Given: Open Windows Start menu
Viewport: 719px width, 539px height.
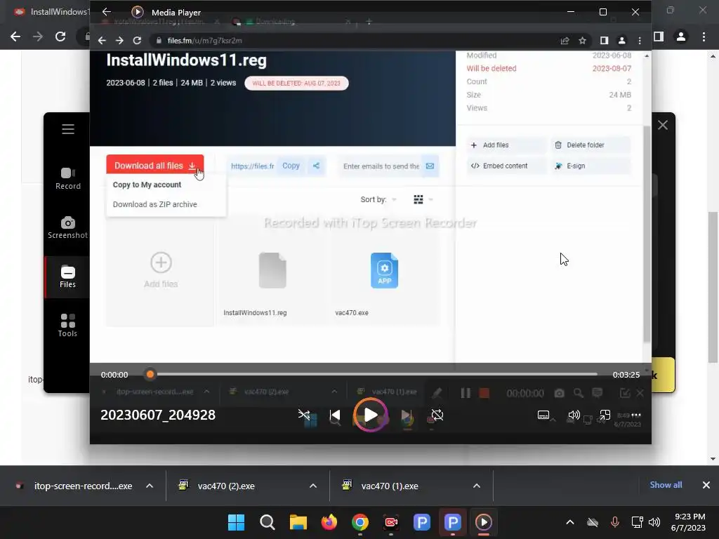Looking at the screenshot, I should [236, 522].
